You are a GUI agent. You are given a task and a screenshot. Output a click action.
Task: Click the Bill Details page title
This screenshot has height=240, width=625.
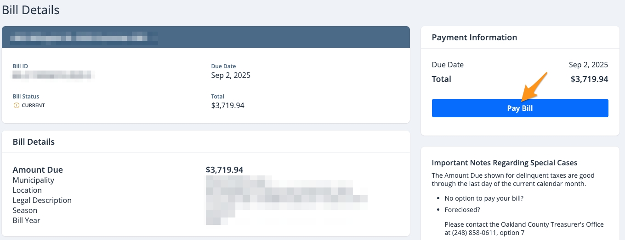coord(30,10)
